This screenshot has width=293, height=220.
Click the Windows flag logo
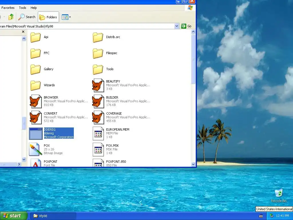[190, 8]
